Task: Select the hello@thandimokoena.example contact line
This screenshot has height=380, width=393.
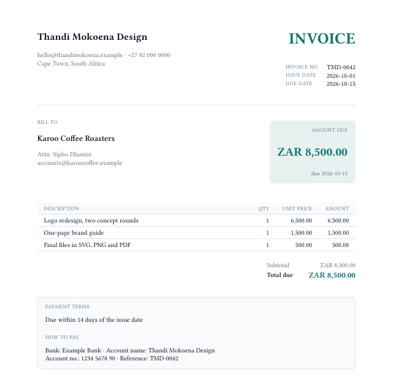Action: 104,55
